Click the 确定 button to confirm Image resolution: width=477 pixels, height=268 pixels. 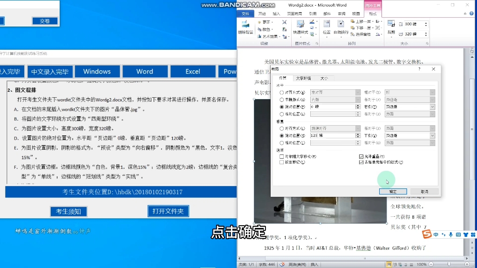[394, 191]
